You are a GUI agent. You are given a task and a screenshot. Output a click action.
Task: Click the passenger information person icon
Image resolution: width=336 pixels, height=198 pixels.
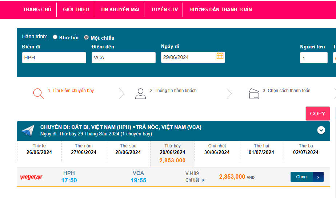click(x=140, y=94)
